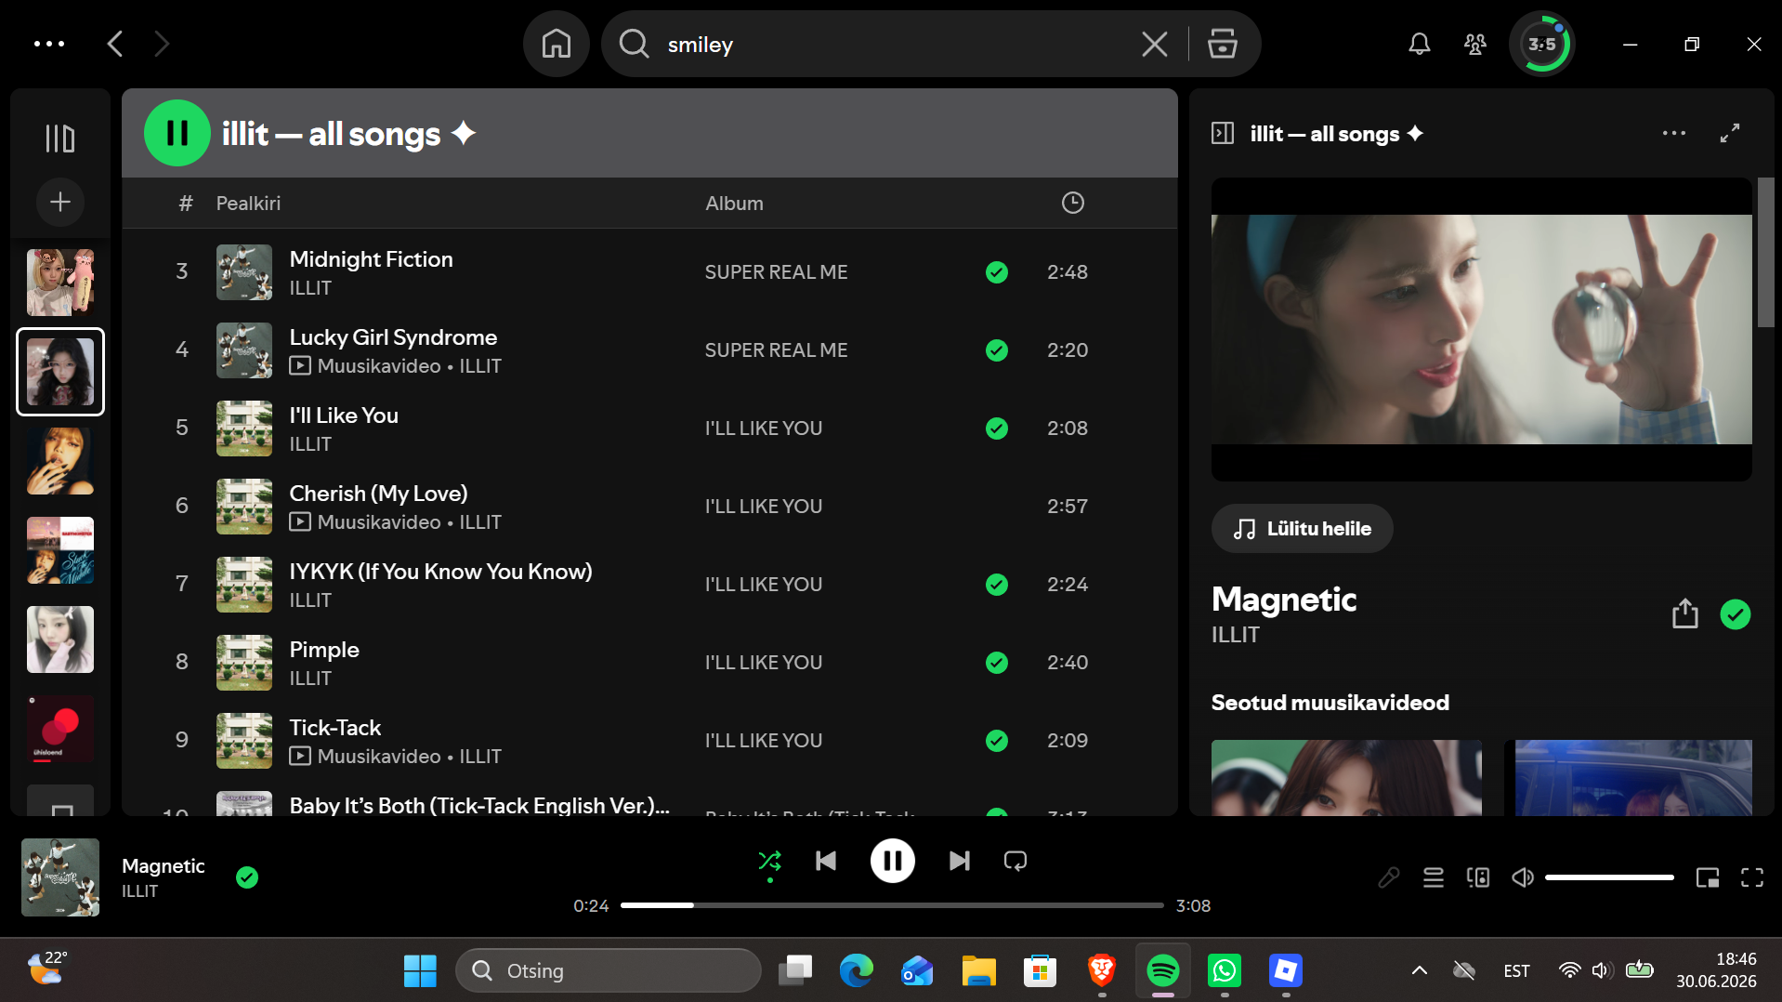Clear the smiley search text
Image resolution: width=1782 pixels, height=1002 pixels.
1155,44
